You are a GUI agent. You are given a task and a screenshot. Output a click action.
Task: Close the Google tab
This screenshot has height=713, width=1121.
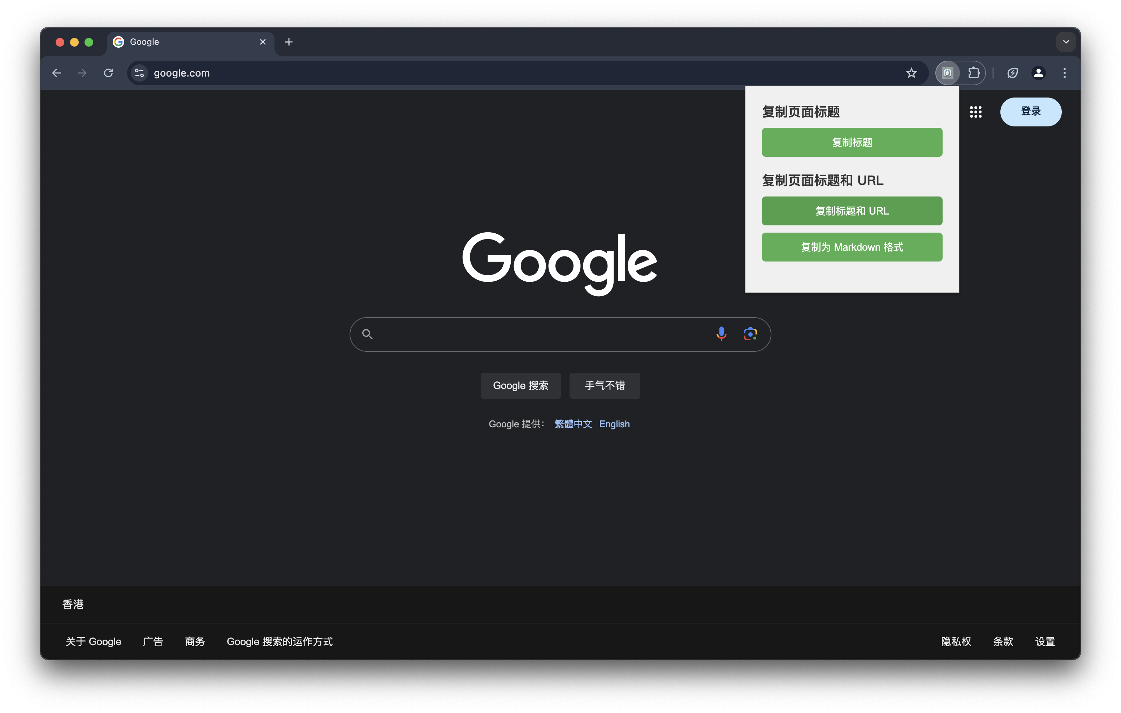tap(263, 42)
